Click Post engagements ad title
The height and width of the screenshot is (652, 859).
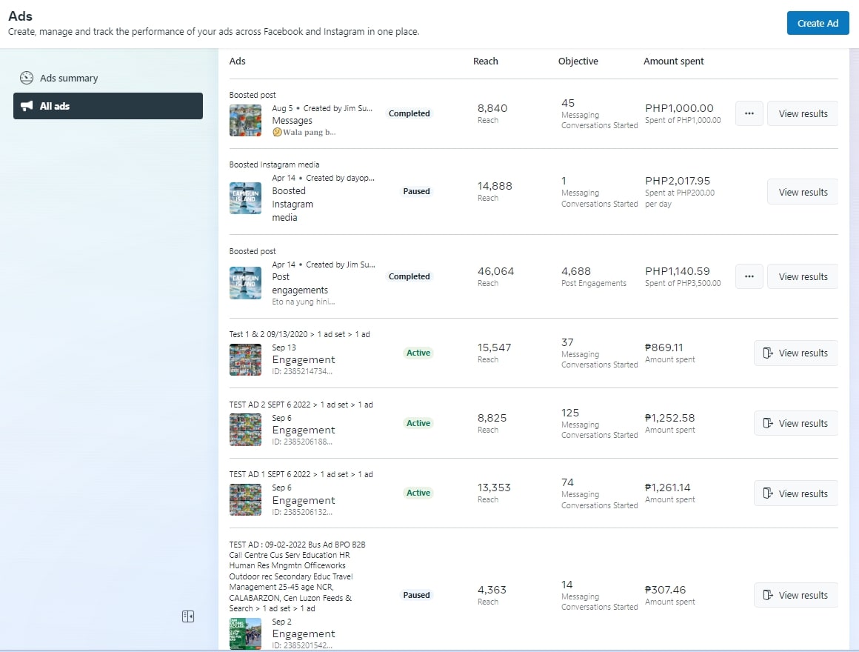[300, 283]
